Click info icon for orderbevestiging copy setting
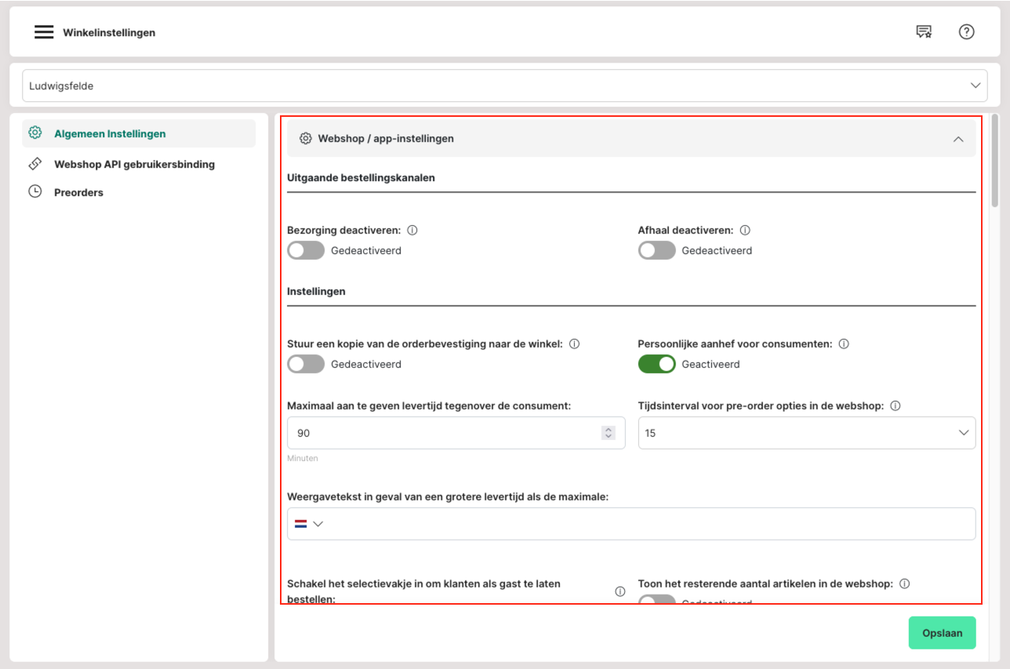1010x669 pixels. 574,344
